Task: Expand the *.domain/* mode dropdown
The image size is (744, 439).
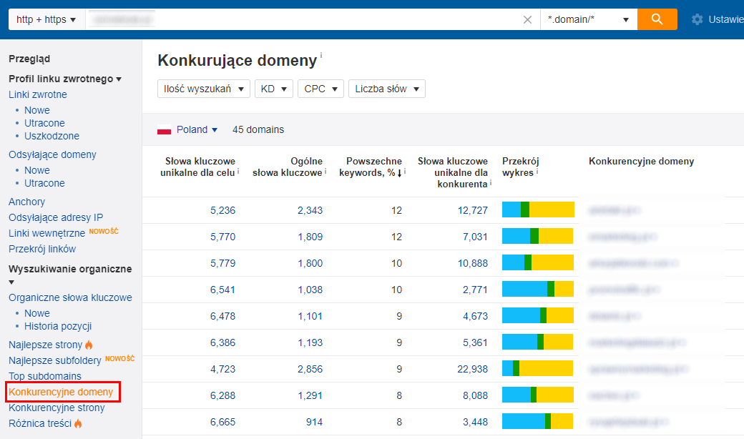Action: tap(588, 19)
